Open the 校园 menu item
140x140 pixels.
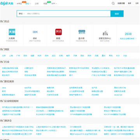pos(45,3)
